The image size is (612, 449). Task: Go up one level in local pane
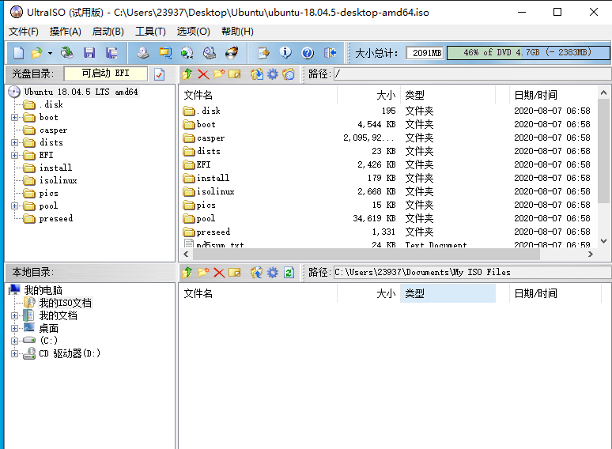click(187, 272)
